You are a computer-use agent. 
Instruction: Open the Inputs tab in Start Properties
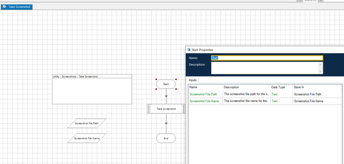point(193,80)
